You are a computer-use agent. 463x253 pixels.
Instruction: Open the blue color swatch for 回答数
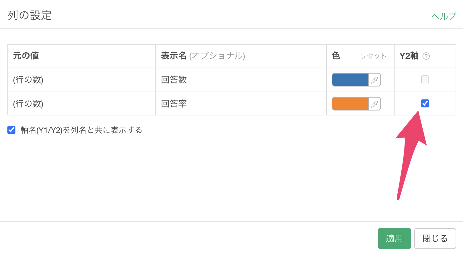350,80
